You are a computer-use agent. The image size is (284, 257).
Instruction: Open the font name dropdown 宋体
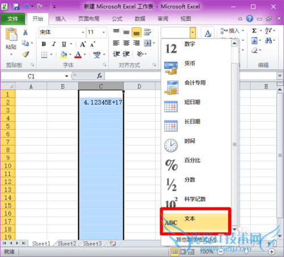pyautogui.click(x=83, y=32)
